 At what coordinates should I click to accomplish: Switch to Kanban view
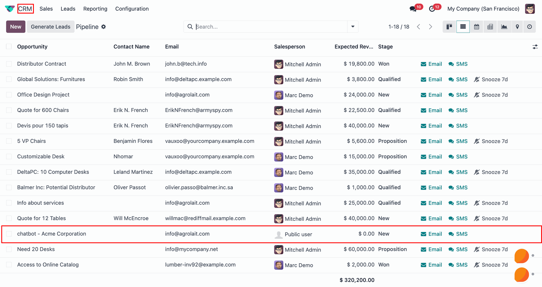pyautogui.click(x=449, y=27)
